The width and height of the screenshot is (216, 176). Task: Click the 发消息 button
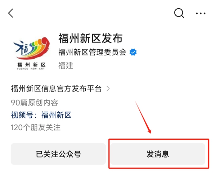click(158, 154)
